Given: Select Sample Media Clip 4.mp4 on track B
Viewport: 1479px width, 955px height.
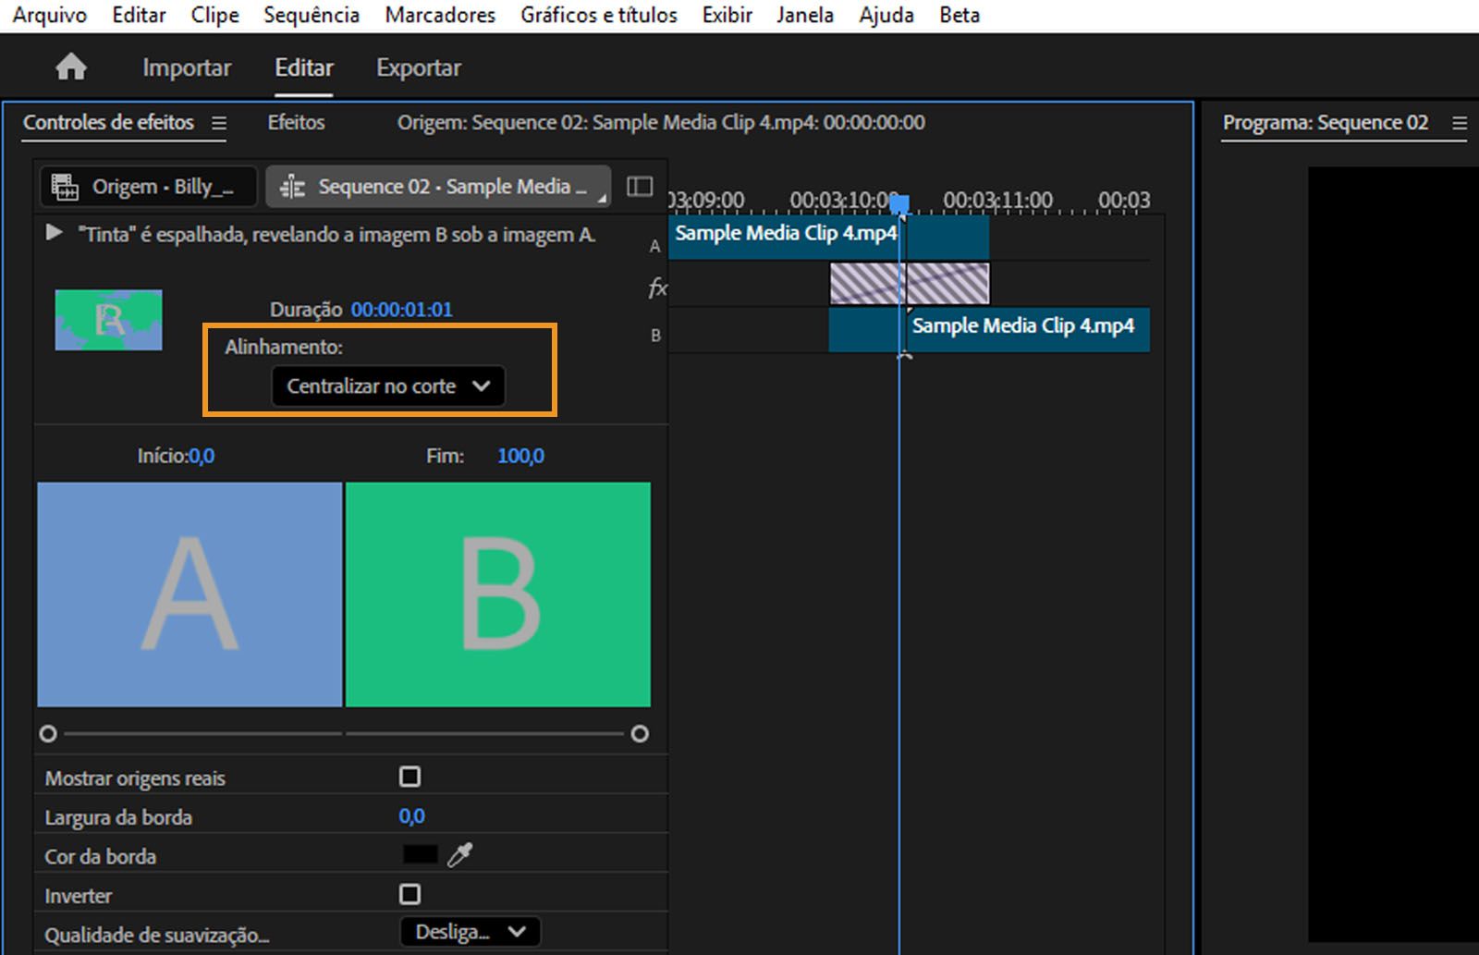Looking at the screenshot, I should (x=1026, y=328).
